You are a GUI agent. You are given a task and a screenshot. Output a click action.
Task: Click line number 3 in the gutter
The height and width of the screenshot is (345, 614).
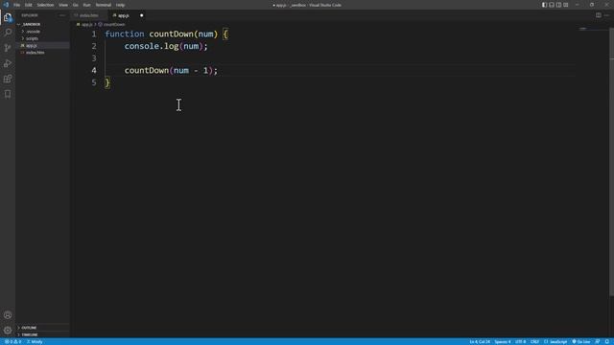coord(94,58)
